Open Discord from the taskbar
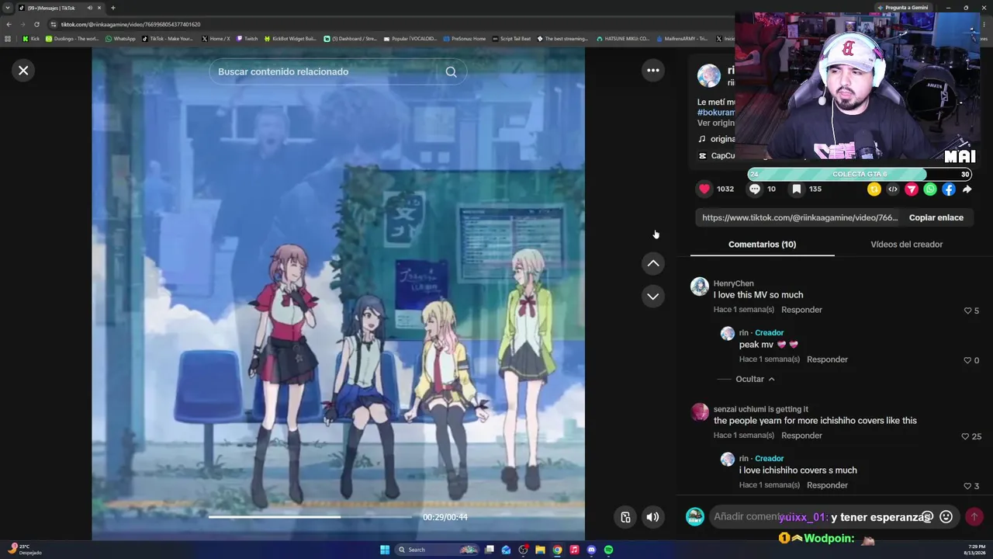The image size is (993, 559). (591, 550)
